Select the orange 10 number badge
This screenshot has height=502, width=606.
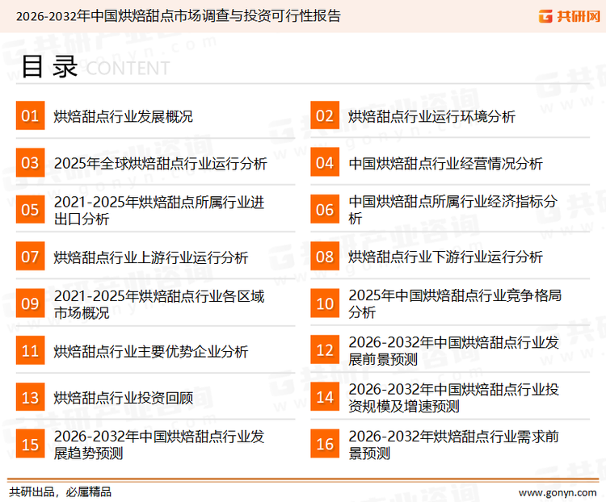click(325, 303)
